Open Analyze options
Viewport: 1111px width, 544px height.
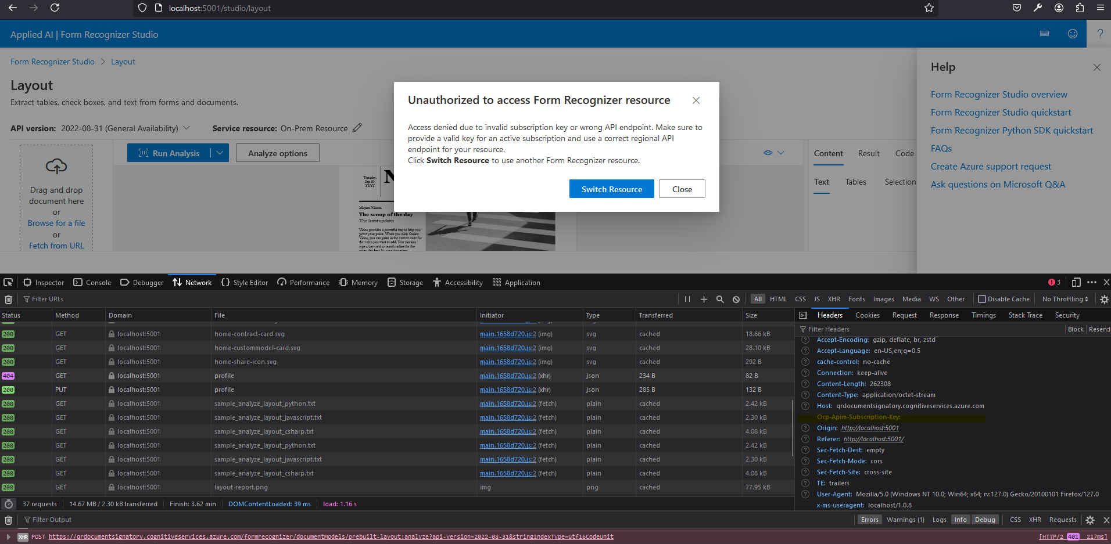278,153
